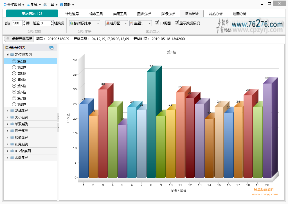288x204 pixels.
Task: Expand the 单双系列 tree node
Action: (x=7, y=124)
